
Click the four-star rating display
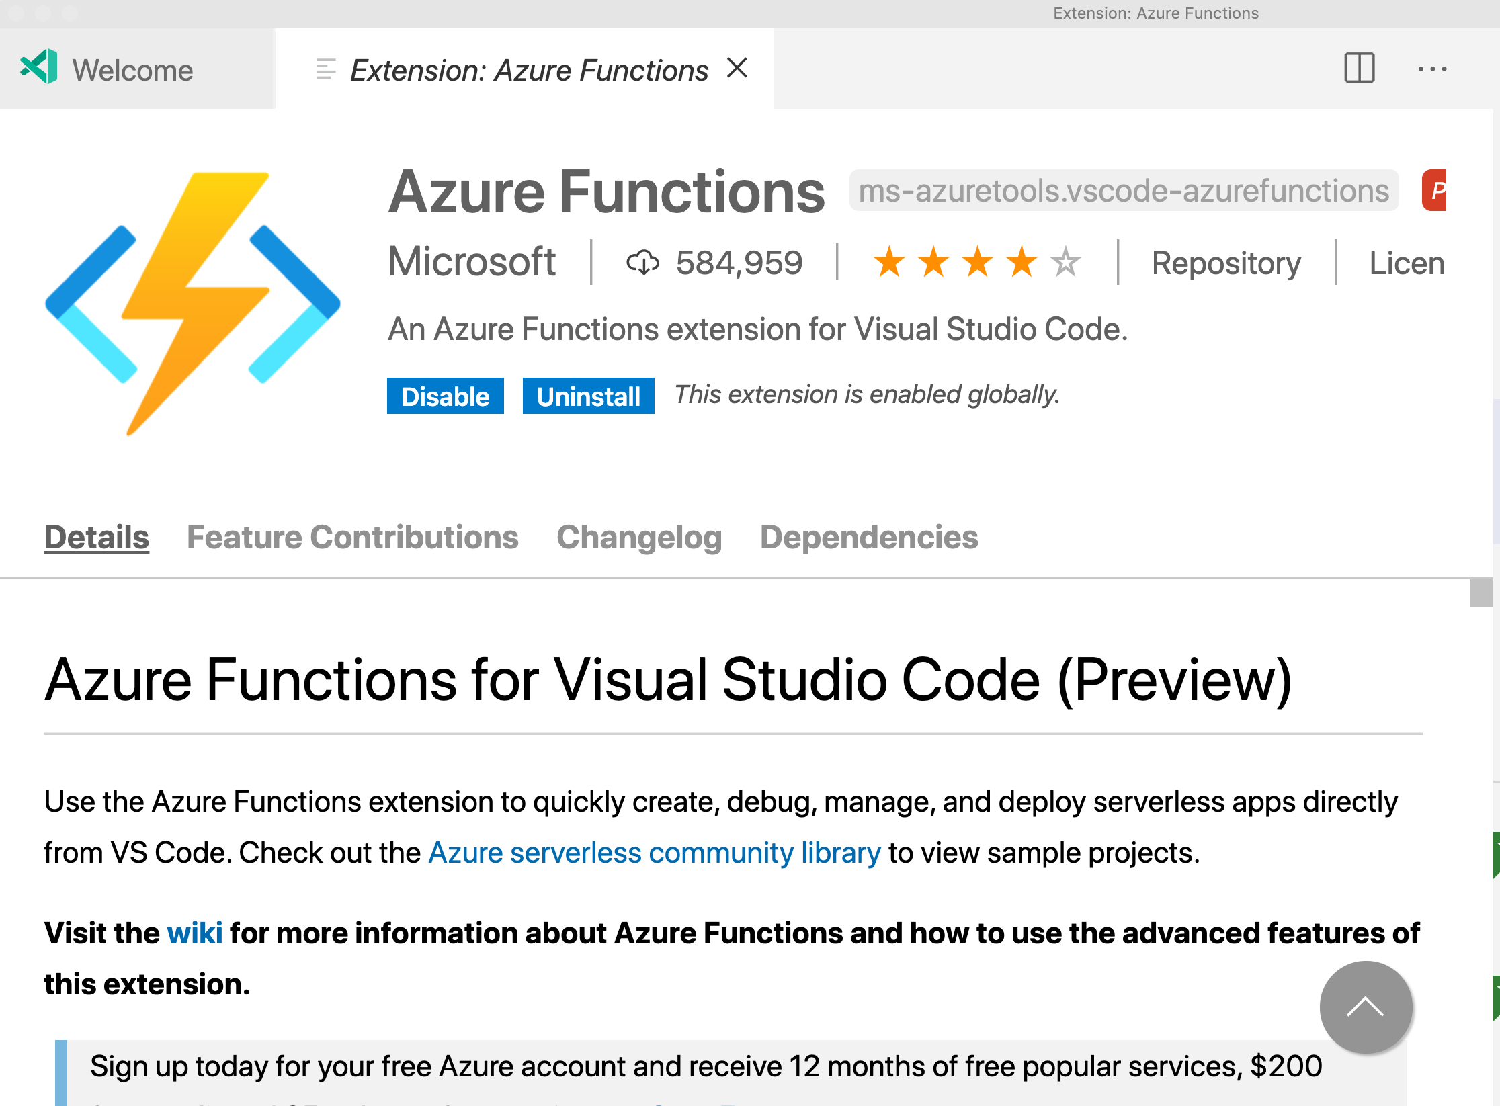tap(974, 263)
